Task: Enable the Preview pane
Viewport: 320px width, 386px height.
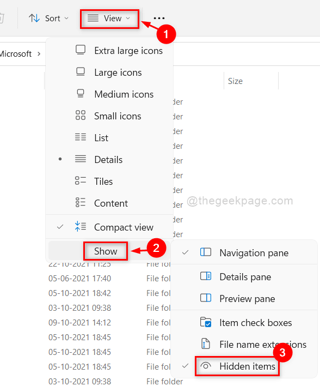Action: (x=244, y=298)
